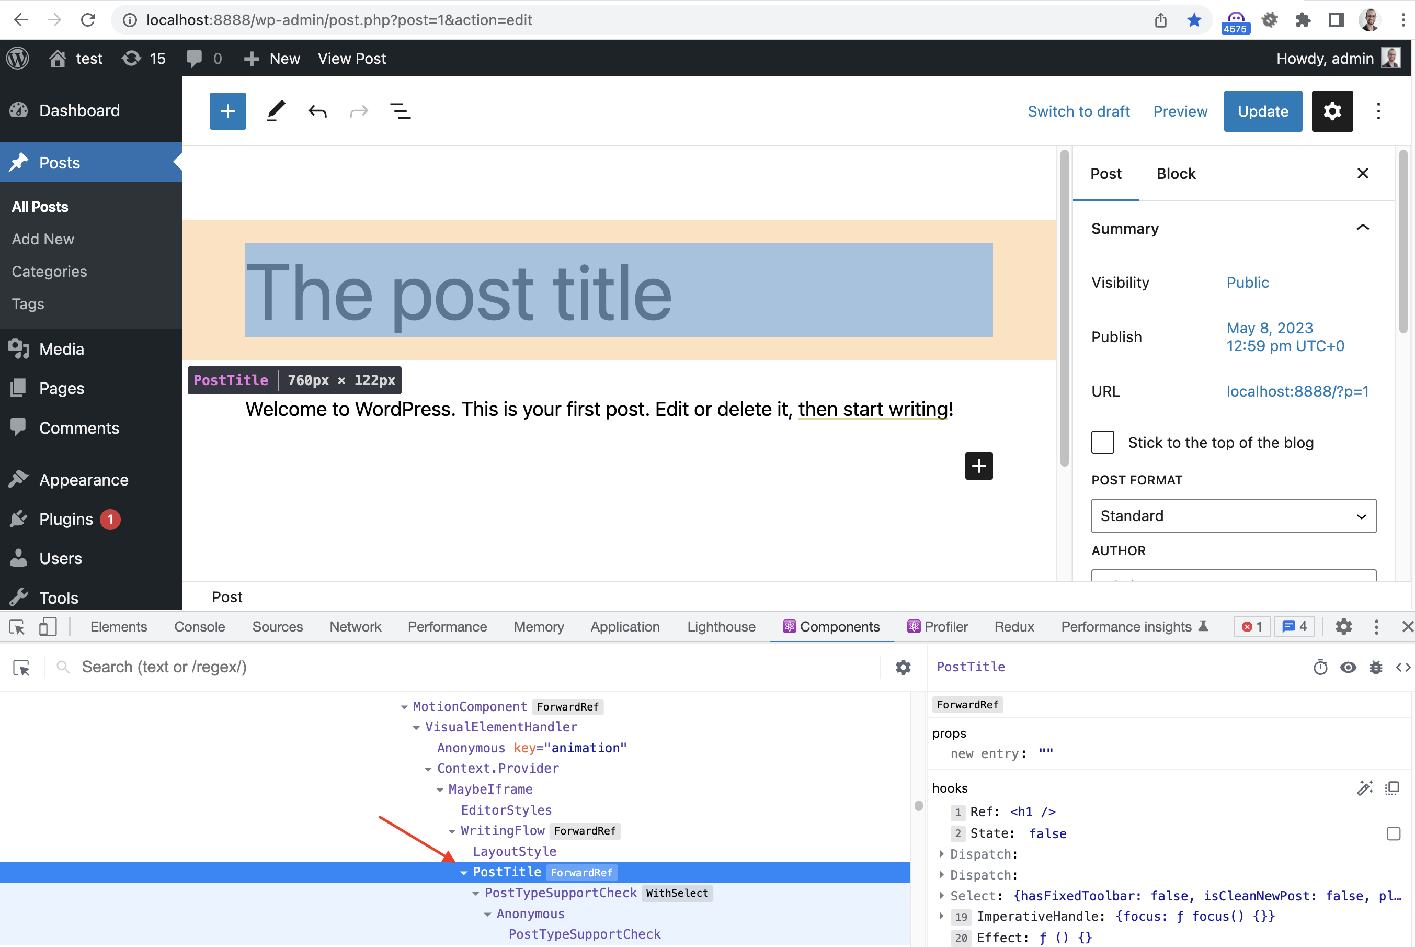
Task: Open the Network DevTools tab
Action: tap(355, 627)
